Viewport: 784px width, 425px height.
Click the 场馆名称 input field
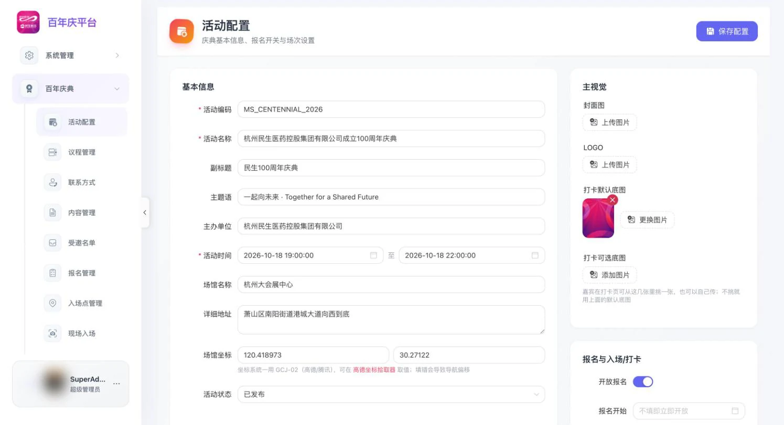click(391, 285)
